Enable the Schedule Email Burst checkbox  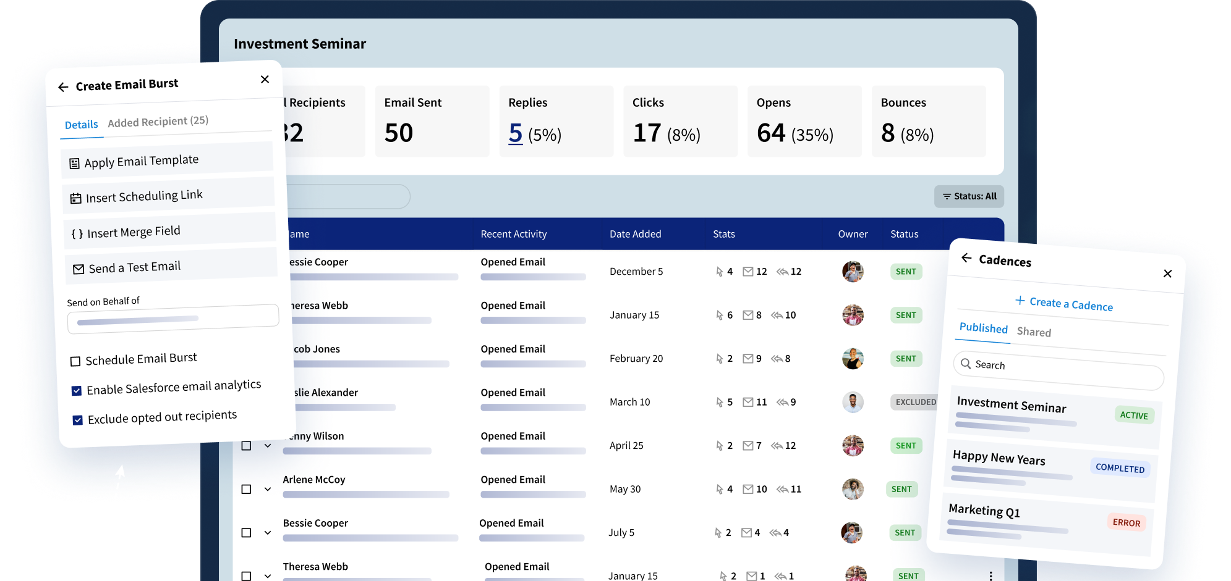click(75, 361)
